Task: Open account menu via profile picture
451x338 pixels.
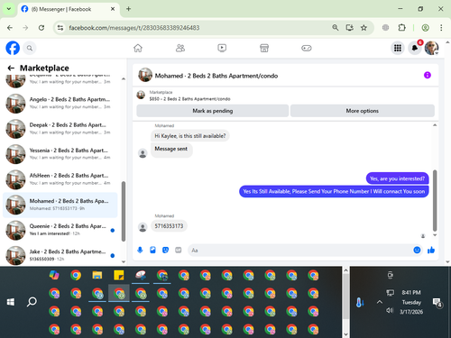Action: coord(431,48)
